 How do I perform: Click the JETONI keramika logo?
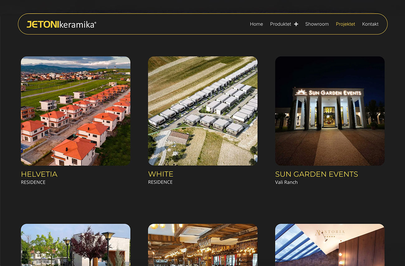61,24
